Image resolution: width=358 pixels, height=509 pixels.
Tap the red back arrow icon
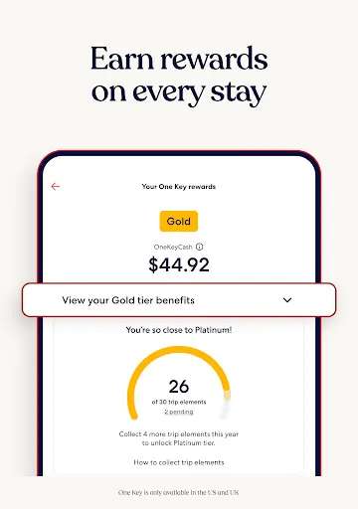pyautogui.click(x=56, y=186)
